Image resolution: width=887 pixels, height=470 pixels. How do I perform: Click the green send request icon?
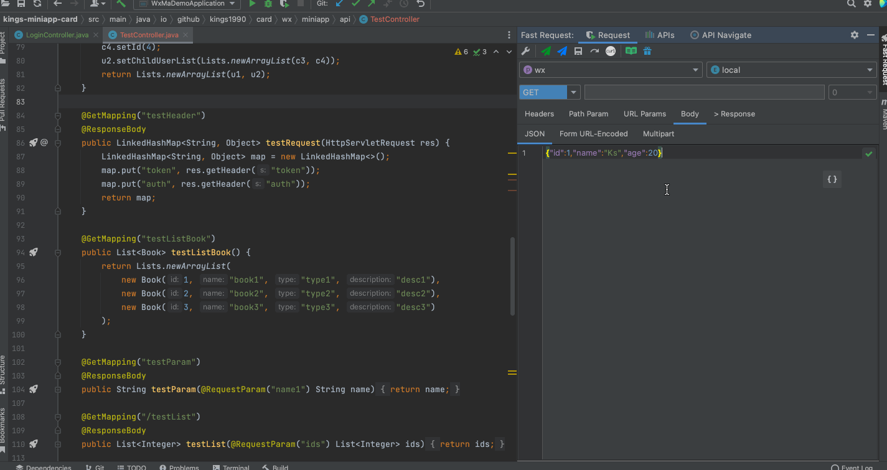(x=546, y=51)
